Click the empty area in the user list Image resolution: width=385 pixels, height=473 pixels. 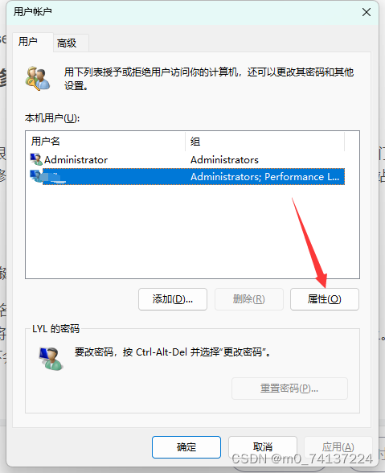click(x=192, y=232)
